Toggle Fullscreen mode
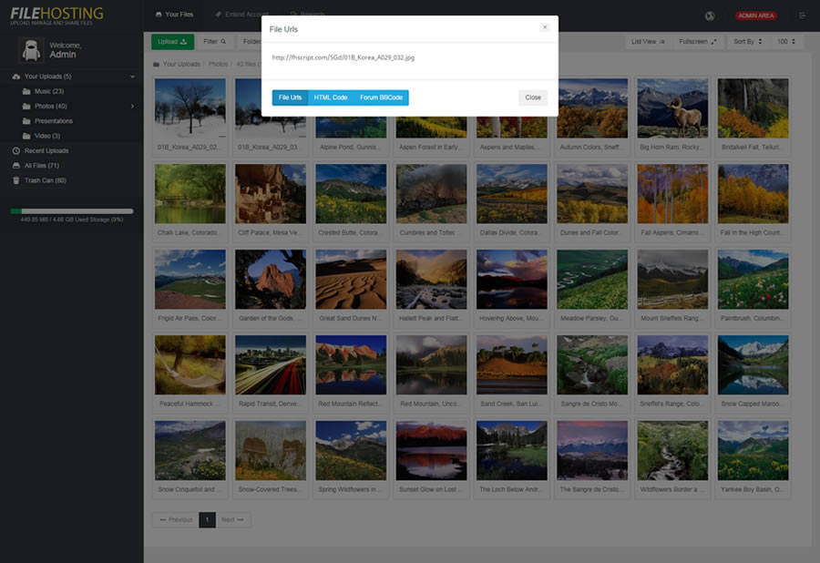Image resolution: width=820 pixels, height=563 pixels. point(698,42)
